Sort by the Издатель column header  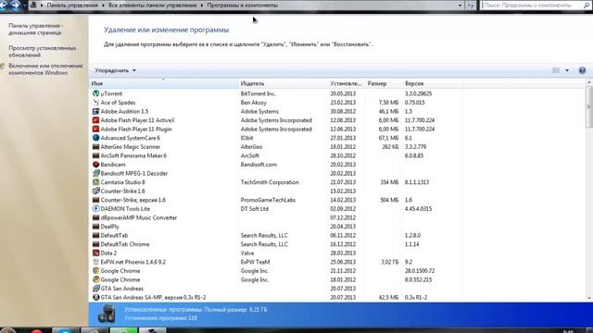[x=284, y=83]
